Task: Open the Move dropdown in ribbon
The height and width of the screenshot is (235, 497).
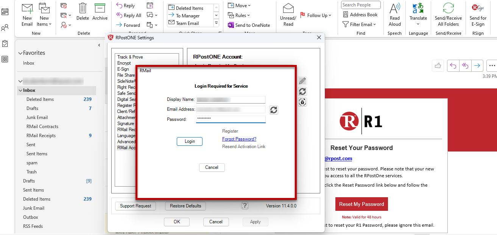Action: click(239, 6)
